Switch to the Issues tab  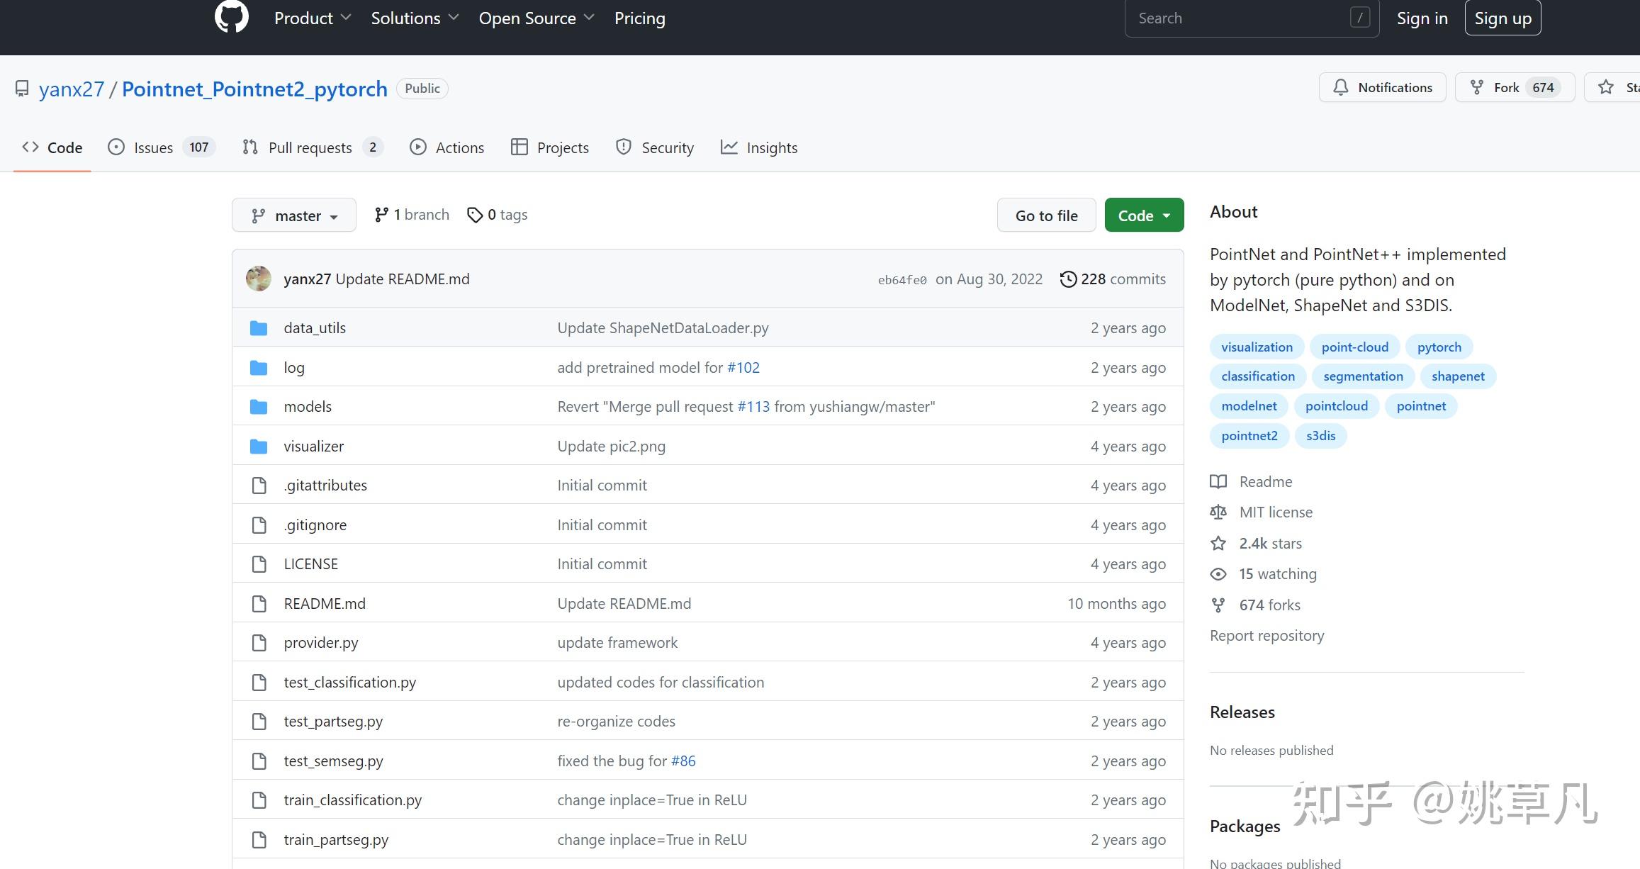(x=162, y=147)
